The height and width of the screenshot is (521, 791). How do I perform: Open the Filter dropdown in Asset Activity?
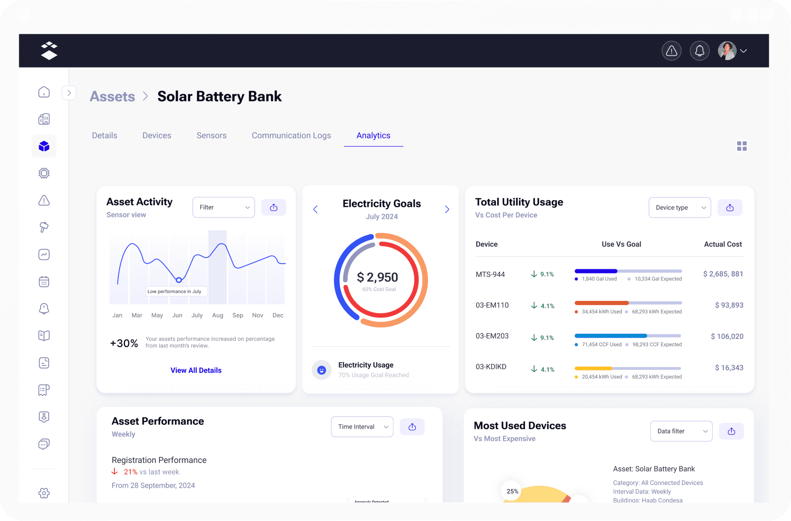(223, 207)
